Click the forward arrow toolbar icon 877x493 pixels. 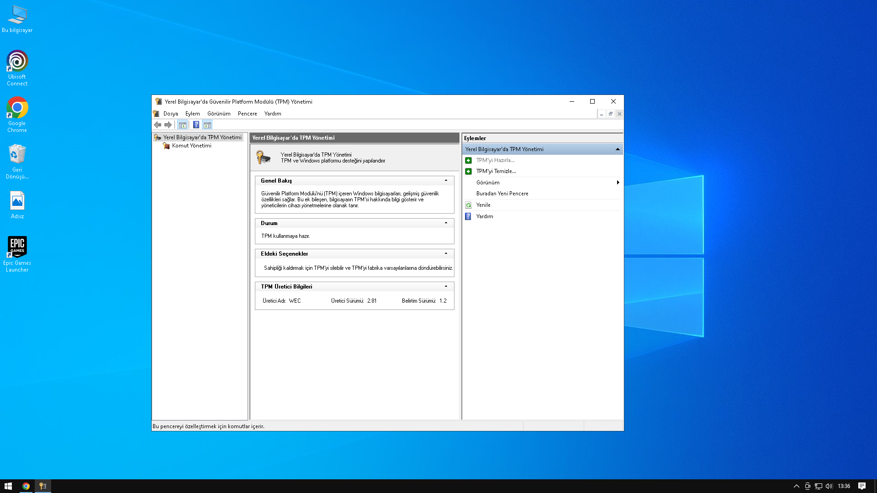(168, 125)
